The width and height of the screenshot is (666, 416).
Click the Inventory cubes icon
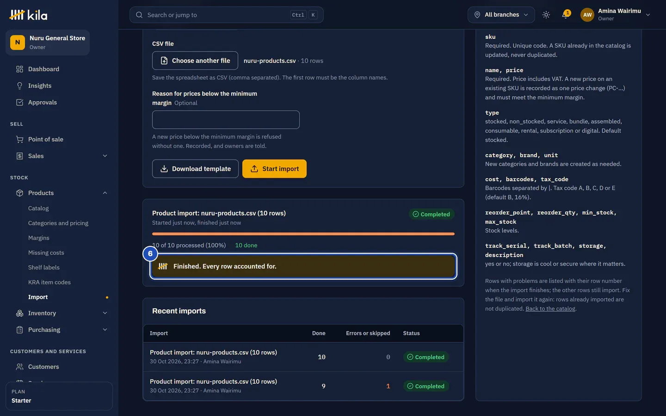pos(19,313)
